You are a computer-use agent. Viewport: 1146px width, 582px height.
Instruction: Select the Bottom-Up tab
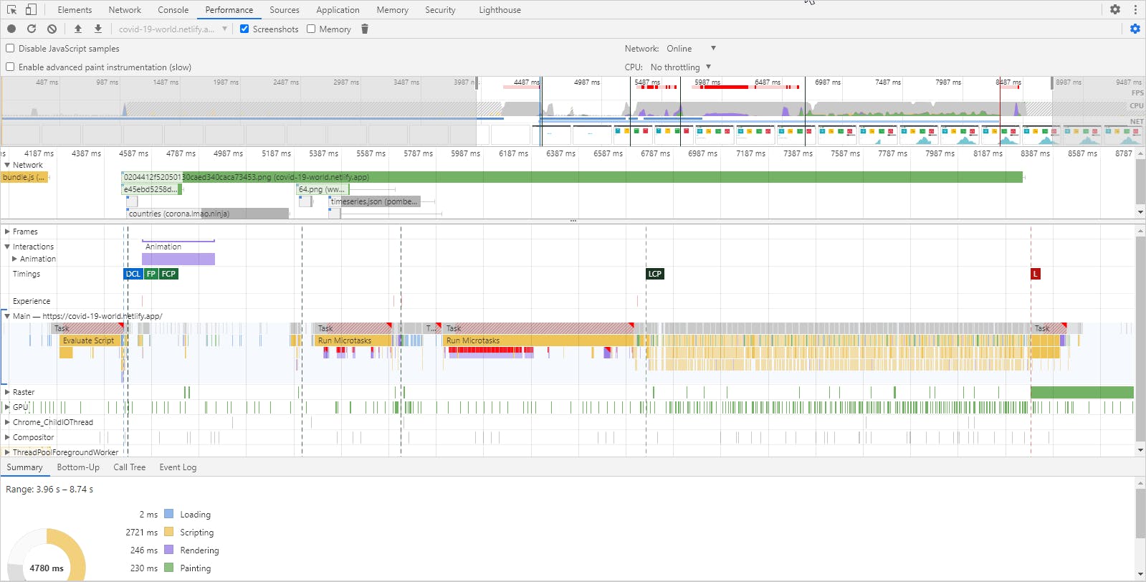(78, 467)
